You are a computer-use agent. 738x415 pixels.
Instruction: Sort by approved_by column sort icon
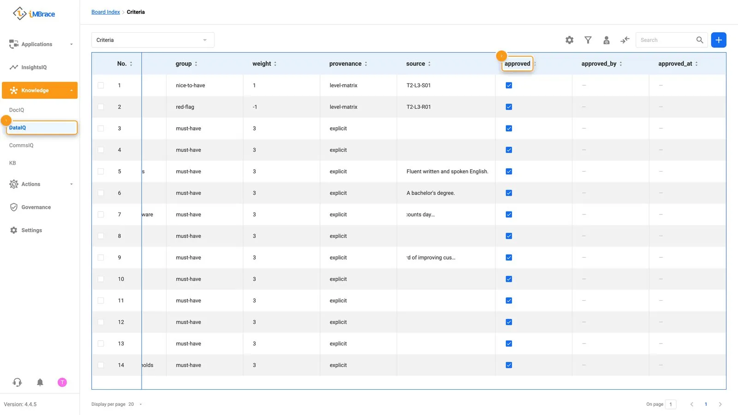point(621,64)
